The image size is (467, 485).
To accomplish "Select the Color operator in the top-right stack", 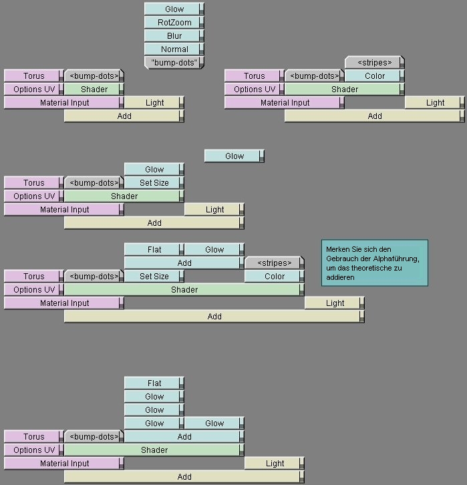I will coord(375,75).
